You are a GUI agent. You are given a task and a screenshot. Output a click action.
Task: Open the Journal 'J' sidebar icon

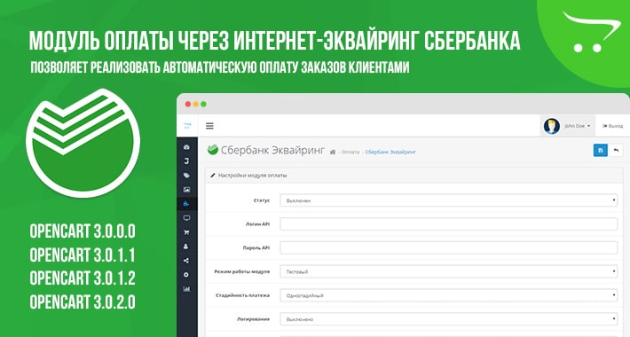coord(186,161)
